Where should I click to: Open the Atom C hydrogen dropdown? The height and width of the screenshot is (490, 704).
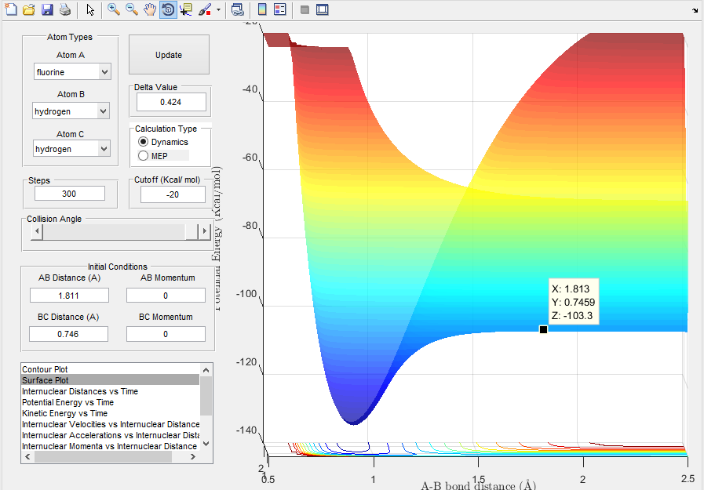(x=71, y=148)
